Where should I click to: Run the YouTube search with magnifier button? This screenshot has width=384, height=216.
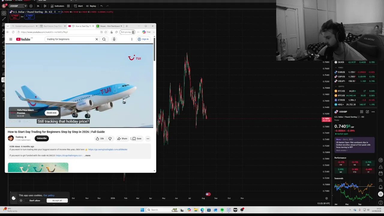104,39
